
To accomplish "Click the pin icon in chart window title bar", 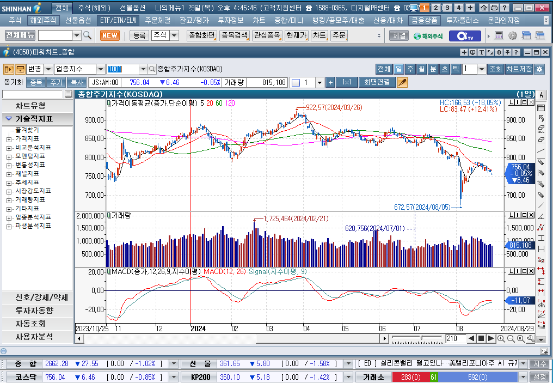I will (507, 52).
